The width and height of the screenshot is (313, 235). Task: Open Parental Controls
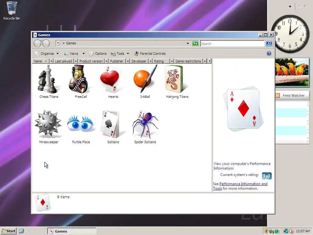click(x=150, y=54)
